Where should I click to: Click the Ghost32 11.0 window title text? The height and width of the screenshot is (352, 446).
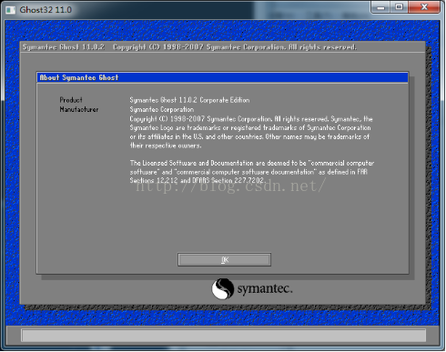click(x=46, y=10)
